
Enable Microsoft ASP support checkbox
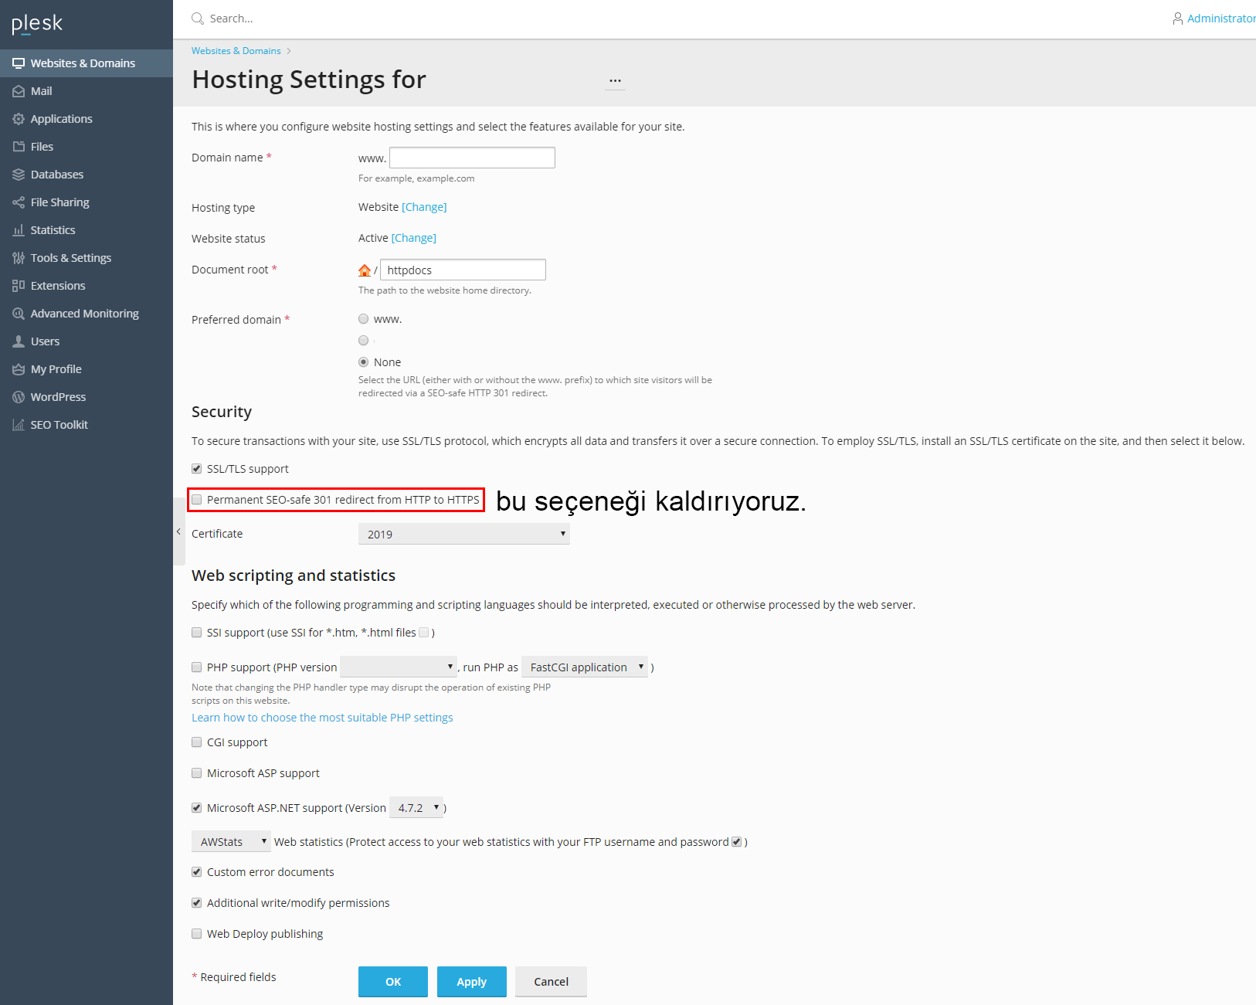[x=197, y=773]
